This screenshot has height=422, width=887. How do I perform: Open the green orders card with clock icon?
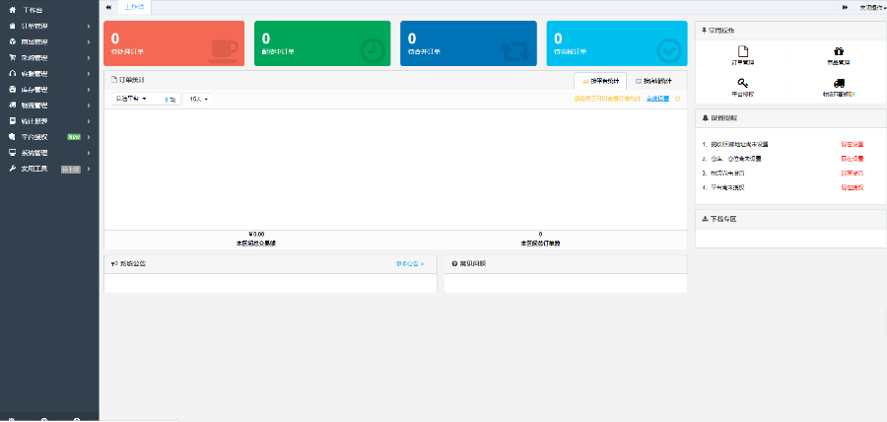pyautogui.click(x=321, y=43)
